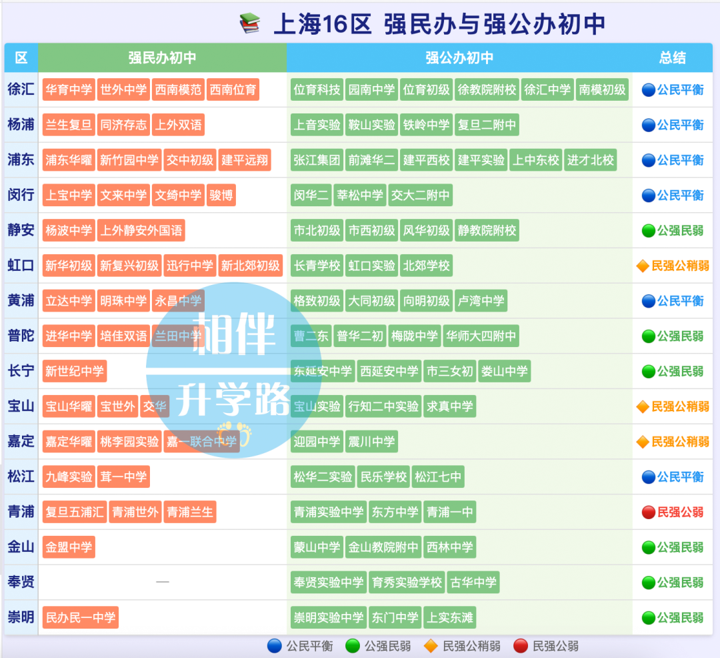The width and height of the screenshot is (720, 658).
Task: Click the 总结 column header
Action: [x=673, y=58]
